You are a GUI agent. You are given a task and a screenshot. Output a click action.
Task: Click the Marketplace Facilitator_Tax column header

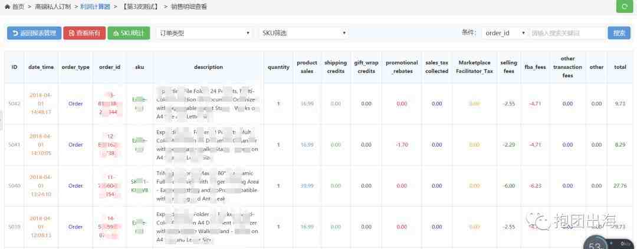point(474,67)
